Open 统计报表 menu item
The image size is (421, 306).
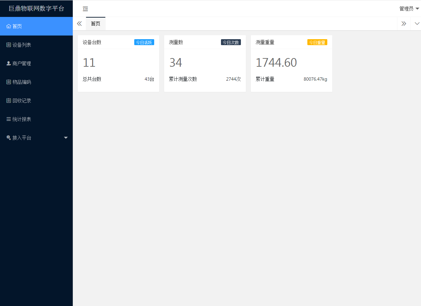(36, 119)
